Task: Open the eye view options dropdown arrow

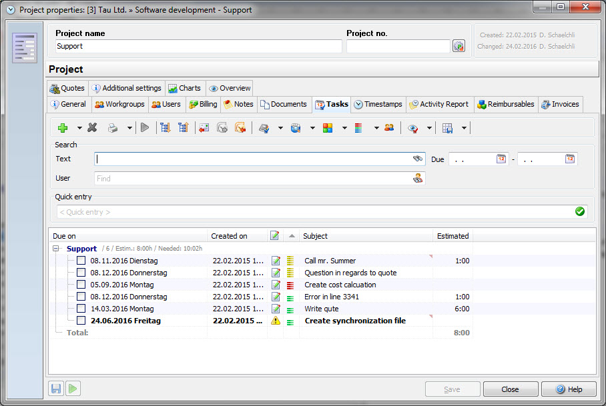Action: point(429,128)
